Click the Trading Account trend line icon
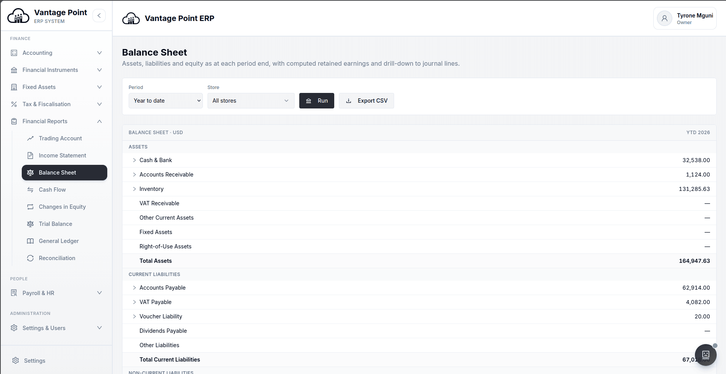The image size is (726, 374). 30,138
